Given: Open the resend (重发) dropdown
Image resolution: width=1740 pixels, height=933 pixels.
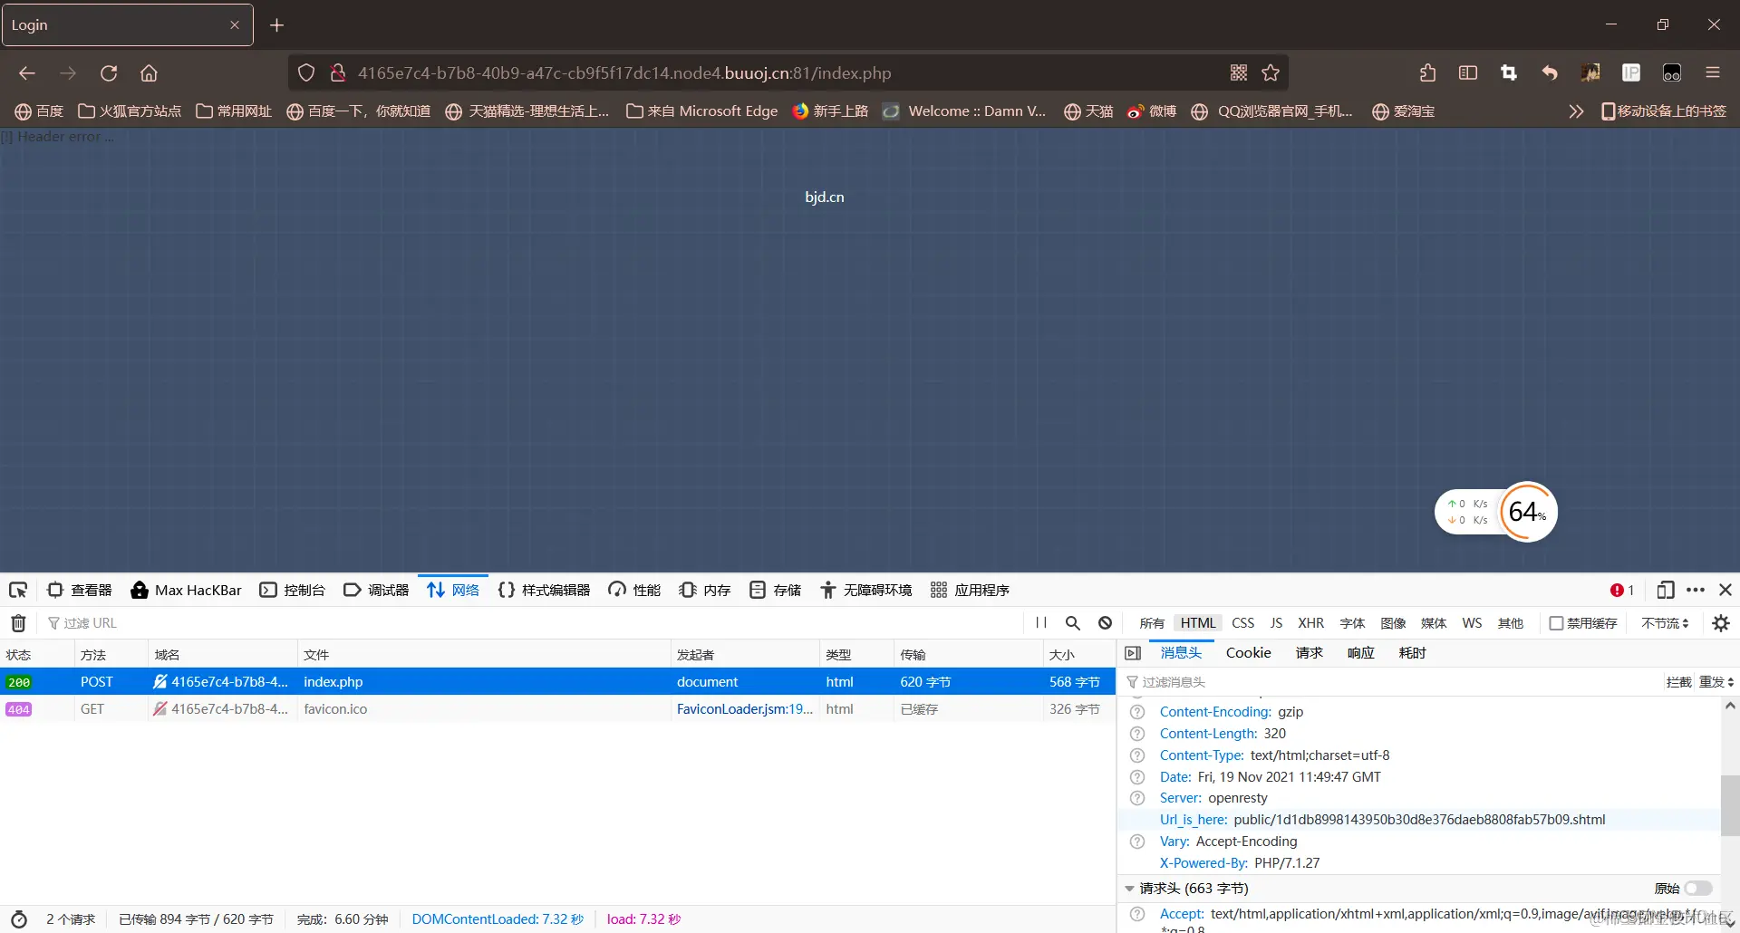Looking at the screenshot, I should click(1716, 682).
